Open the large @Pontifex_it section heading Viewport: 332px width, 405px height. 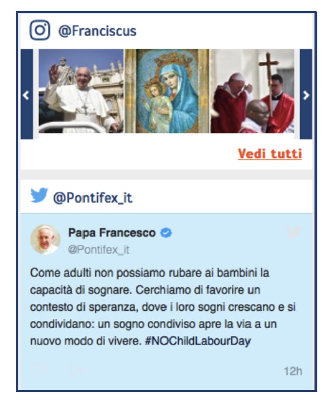point(93,198)
